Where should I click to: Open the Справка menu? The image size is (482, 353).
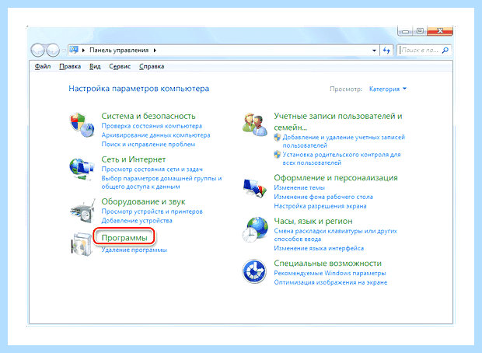click(x=152, y=66)
